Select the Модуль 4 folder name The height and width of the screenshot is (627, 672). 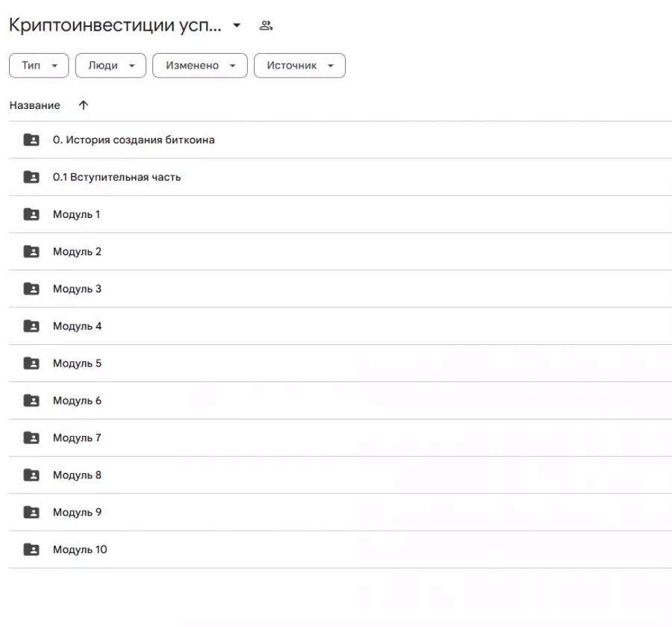pyautogui.click(x=77, y=326)
